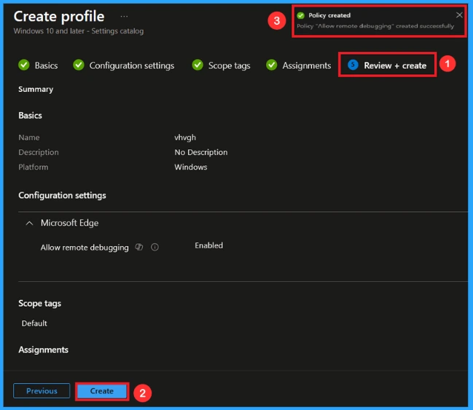473x410 pixels.
Task: Click the 'Platform' field label
Action: [34, 167]
